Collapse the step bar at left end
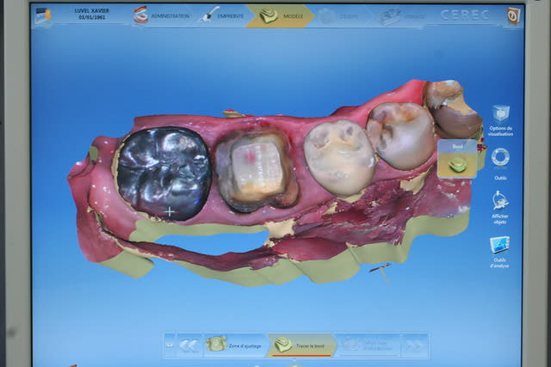This screenshot has width=551, height=367. [x=169, y=345]
